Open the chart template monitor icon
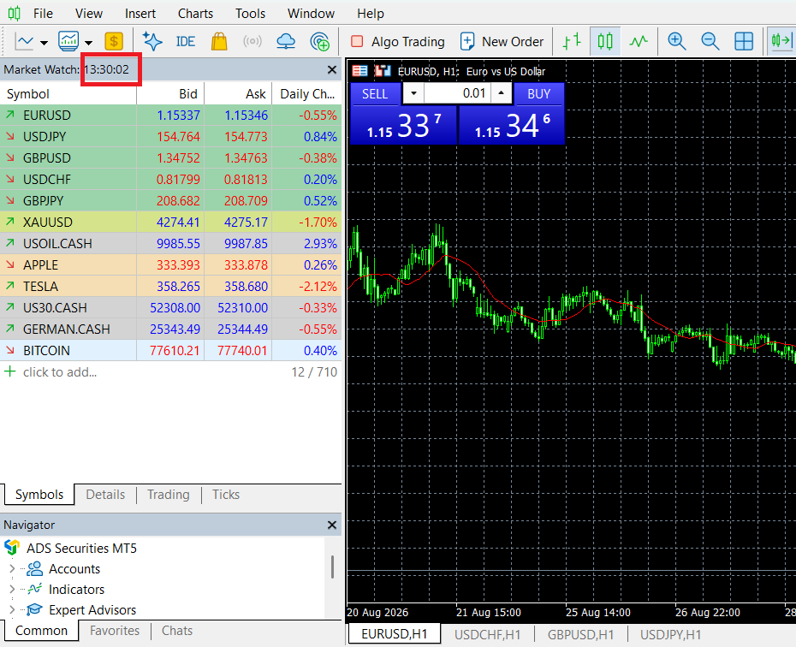 [68, 42]
